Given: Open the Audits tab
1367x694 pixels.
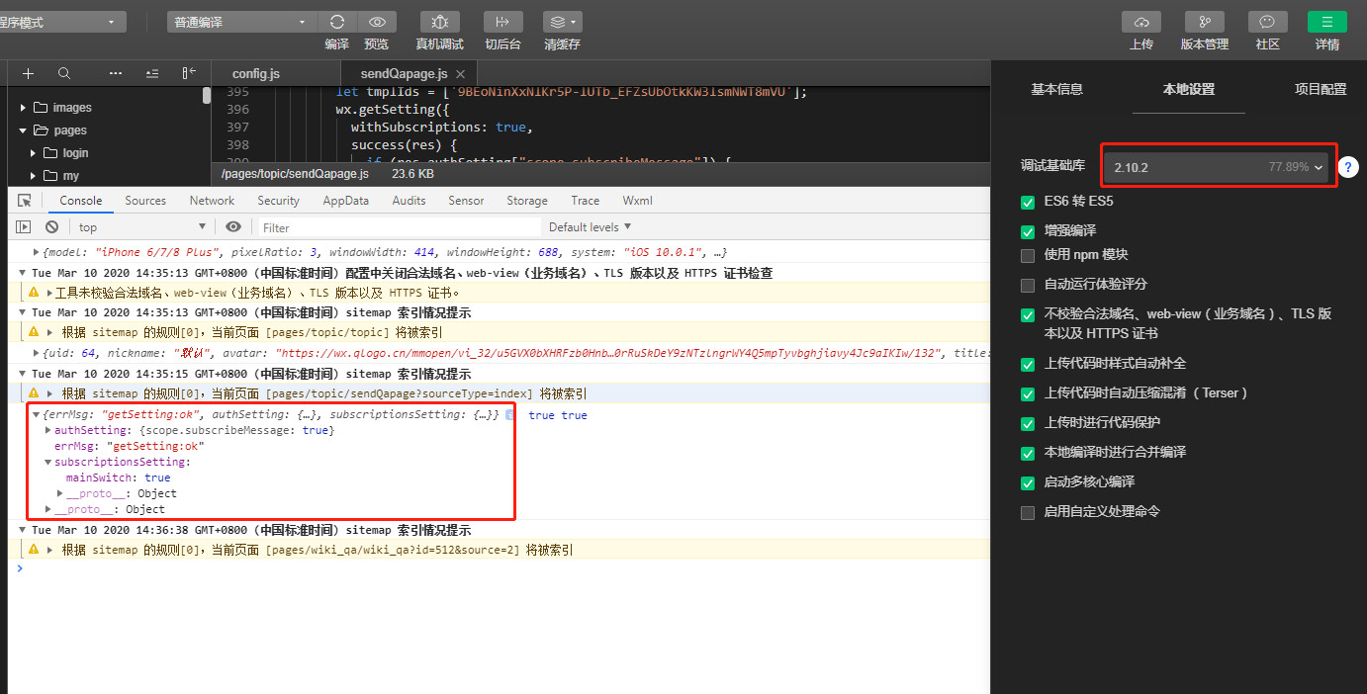Looking at the screenshot, I should 409,201.
